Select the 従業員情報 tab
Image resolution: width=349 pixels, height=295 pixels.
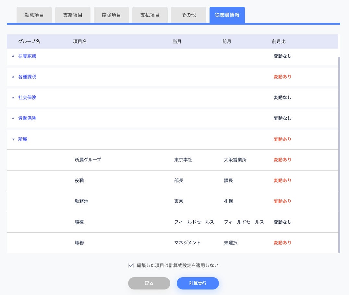pyautogui.click(x=227, y=15)
